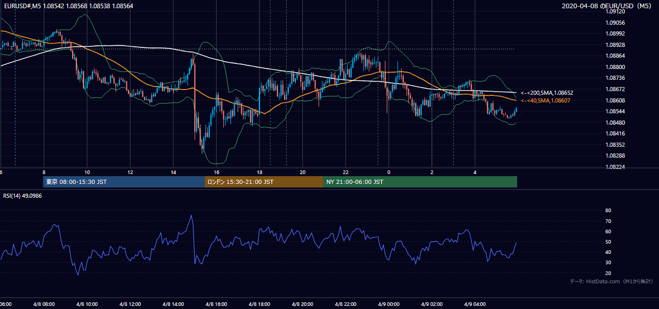
Task: Click the 1.08800 price axis label
Action: coord(615,67)
